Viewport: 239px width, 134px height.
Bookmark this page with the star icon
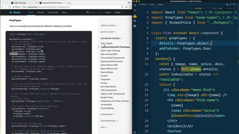tap(122, 7)
